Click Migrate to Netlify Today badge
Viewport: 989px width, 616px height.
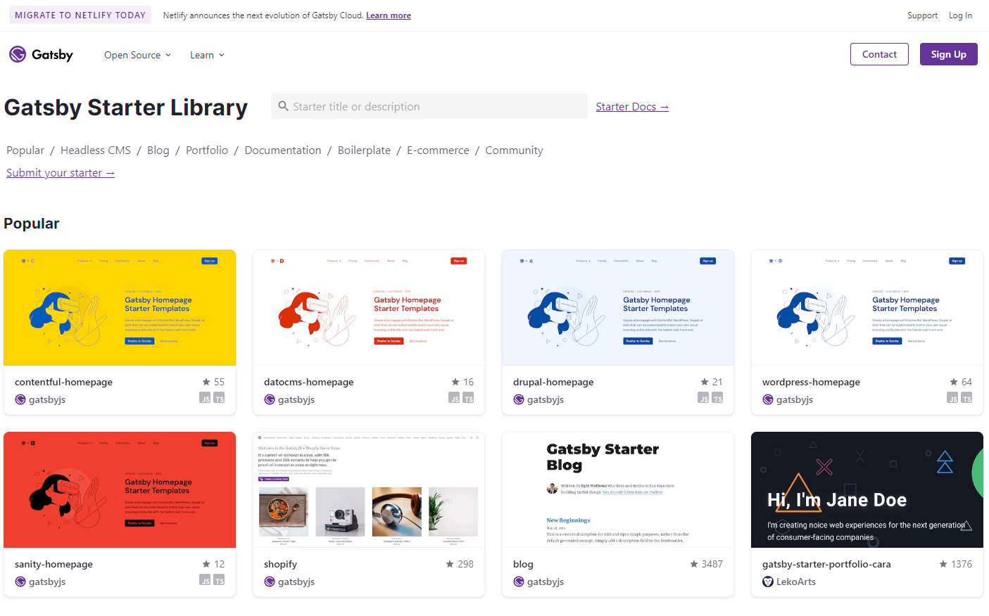click(80, 15)
